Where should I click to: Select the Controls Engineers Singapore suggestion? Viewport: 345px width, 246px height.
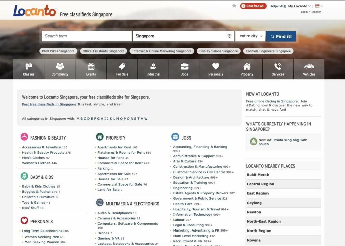click(x=268, y=51)
